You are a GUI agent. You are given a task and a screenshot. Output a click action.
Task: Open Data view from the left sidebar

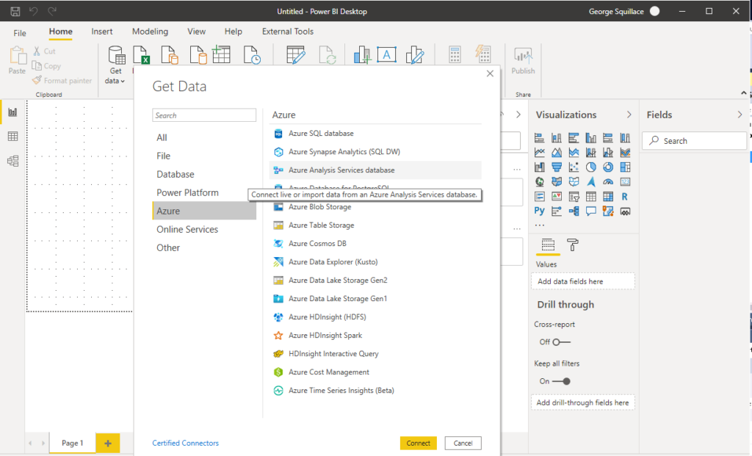point(10,135)
